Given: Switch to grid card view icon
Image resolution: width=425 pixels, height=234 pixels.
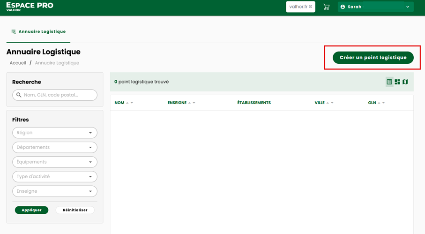Looking at the screenshot, I should tap(397, 82).
